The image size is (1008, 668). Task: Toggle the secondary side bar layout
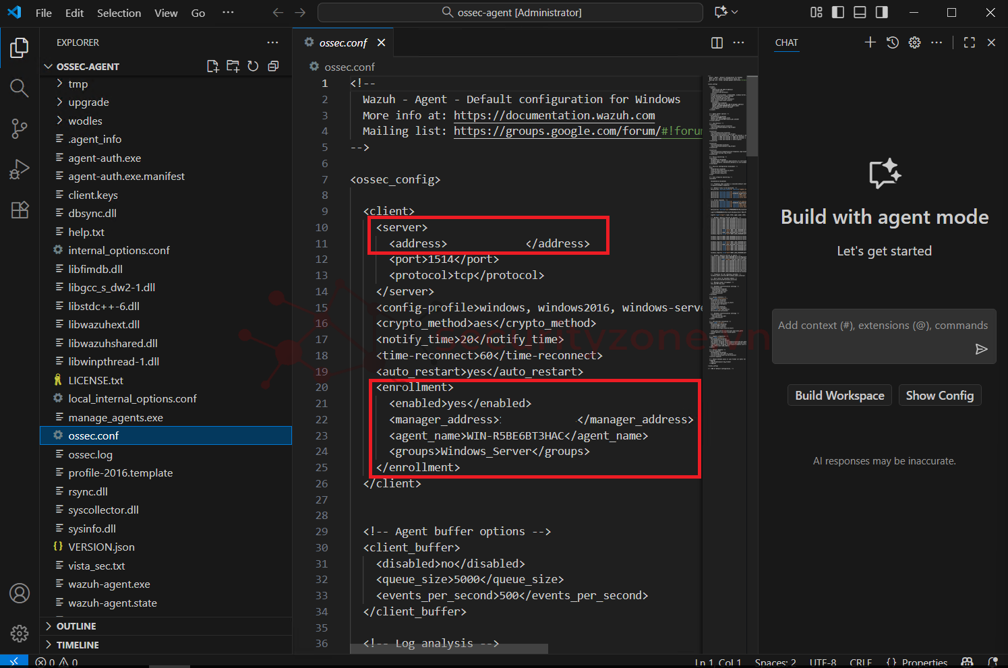[881, 12]
